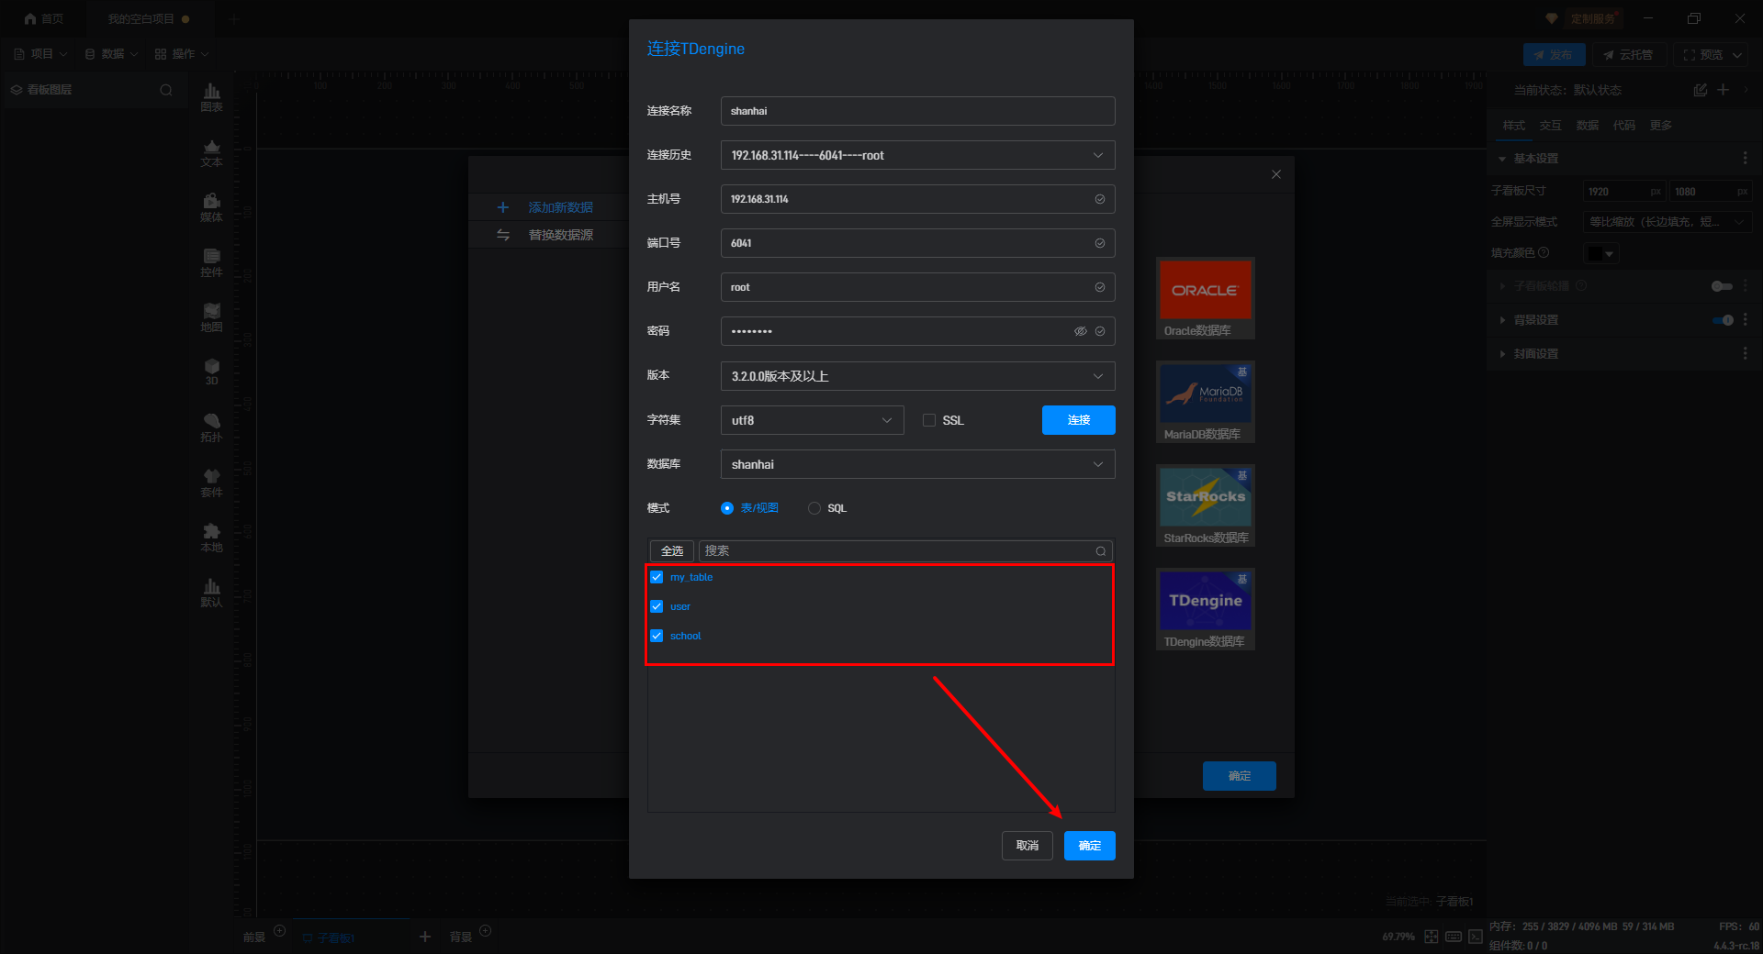1763x954 pixels.
Task: Open the Map (地图) sidebar icon
Action: [211, 316]
